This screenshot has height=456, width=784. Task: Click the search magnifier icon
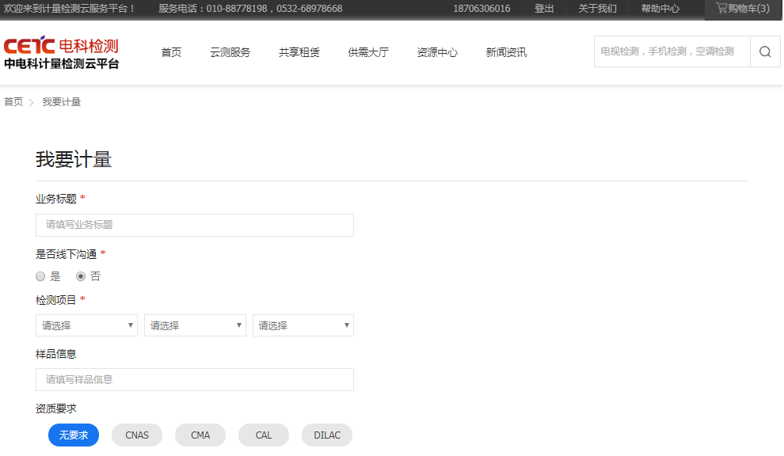click(765, 51)
